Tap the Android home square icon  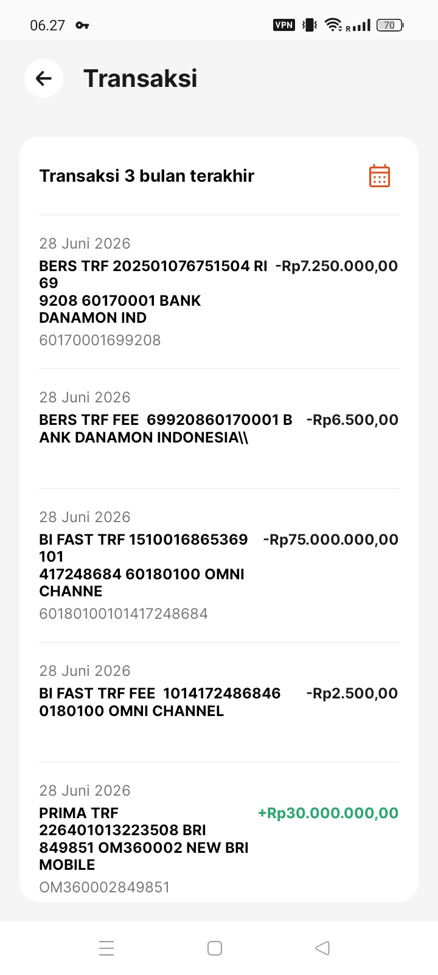pyautogui.click(x=215, y=948)
